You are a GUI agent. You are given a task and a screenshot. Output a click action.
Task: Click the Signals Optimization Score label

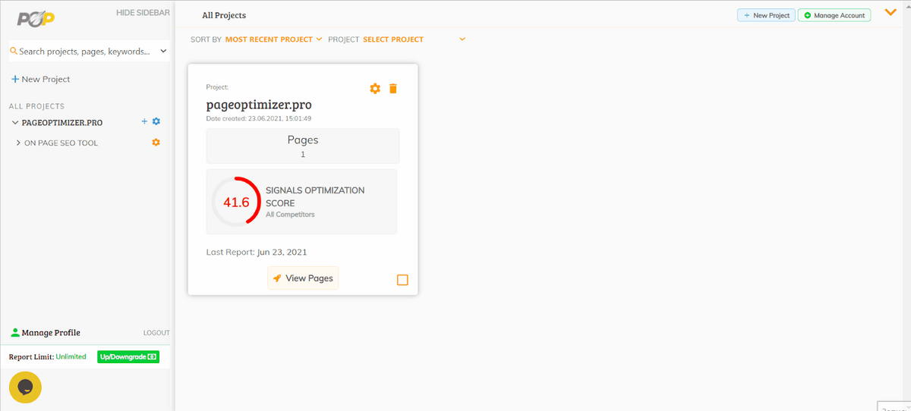point(315,196)
